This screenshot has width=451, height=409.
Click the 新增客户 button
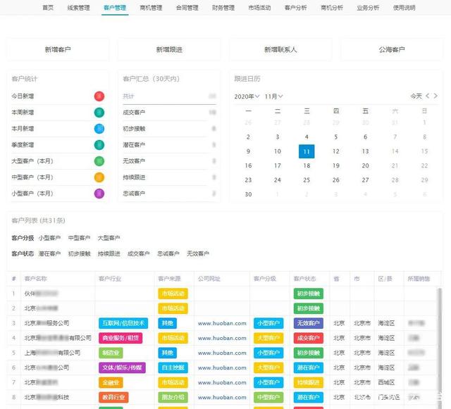tap(58, 49)
